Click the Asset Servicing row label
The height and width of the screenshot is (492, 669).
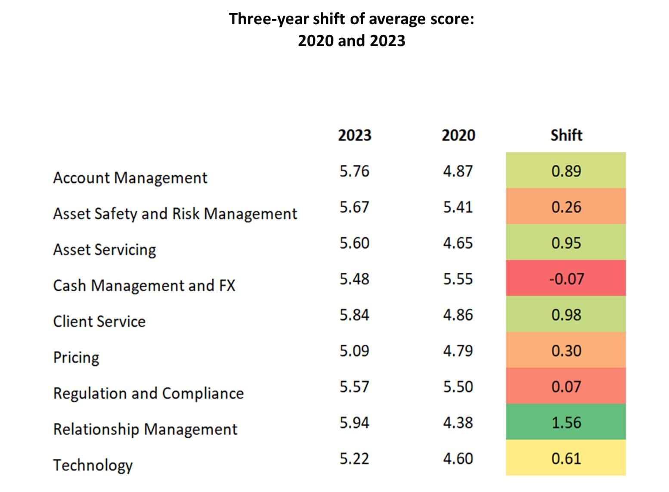point(105,250)
